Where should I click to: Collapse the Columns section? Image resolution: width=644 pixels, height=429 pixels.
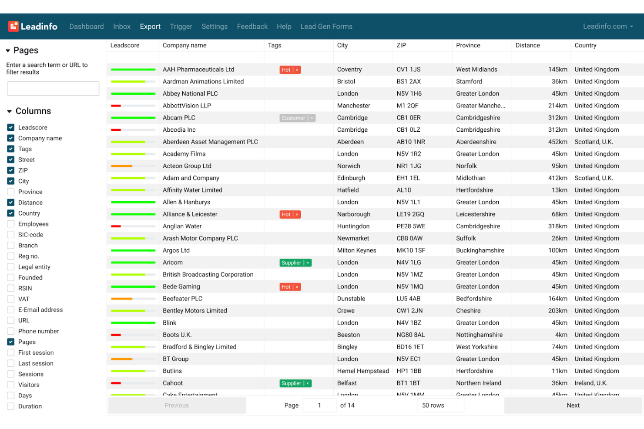(9, 111)
